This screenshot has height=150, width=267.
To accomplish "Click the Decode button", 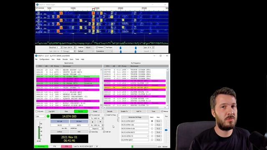I will click(110, 111).
